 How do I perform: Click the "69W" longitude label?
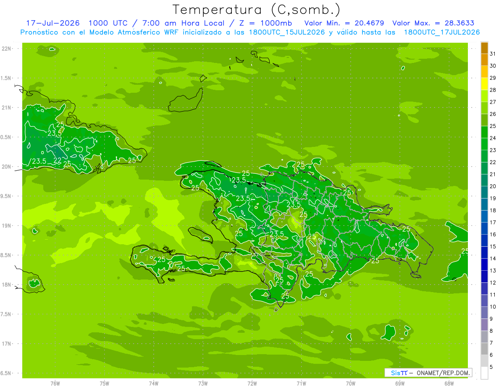(x=400, y=383)
